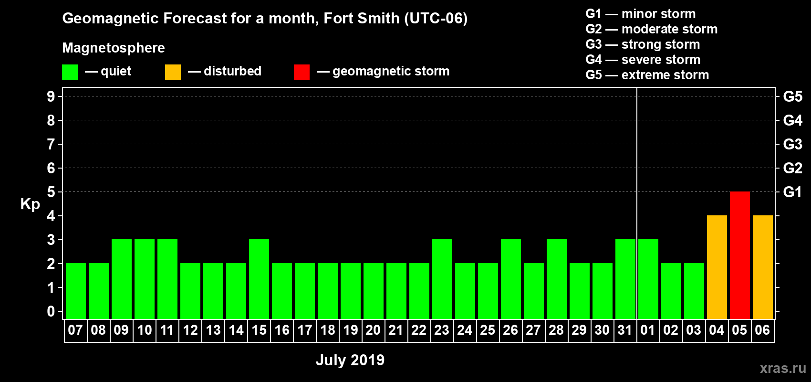Image resolution: width=811 pixels, height=382 pixels.
Task: Click date label 18 on the axis
Action: coord(327,330)
